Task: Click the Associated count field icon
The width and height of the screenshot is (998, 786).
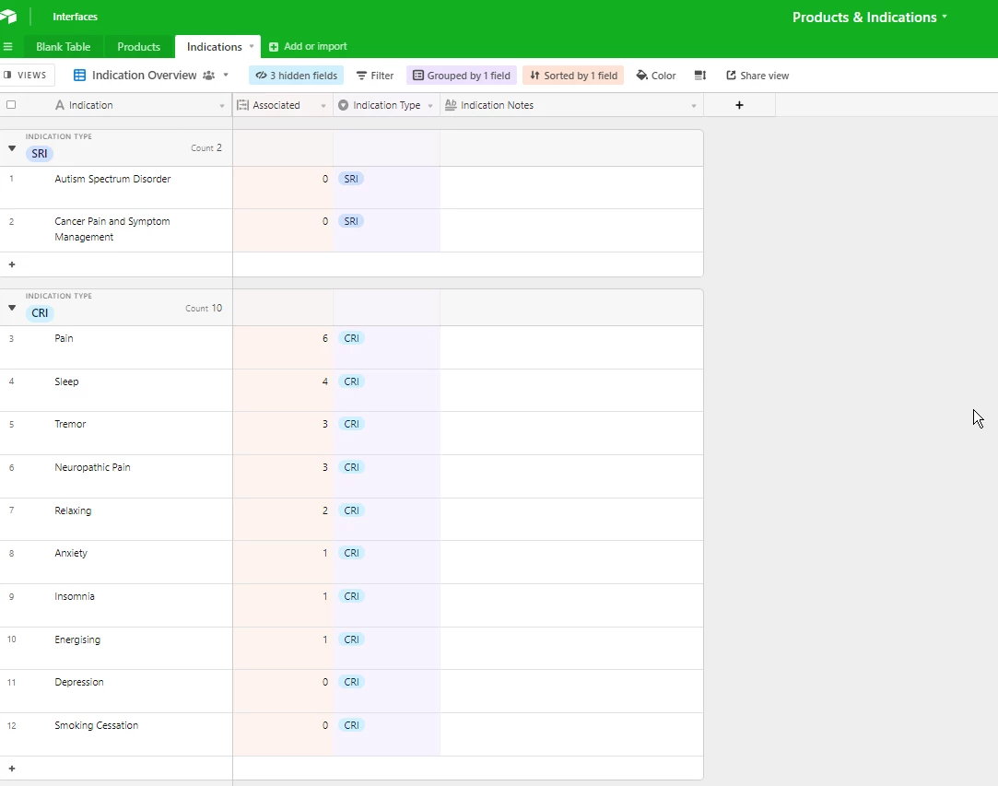Action: click(242, 105)
